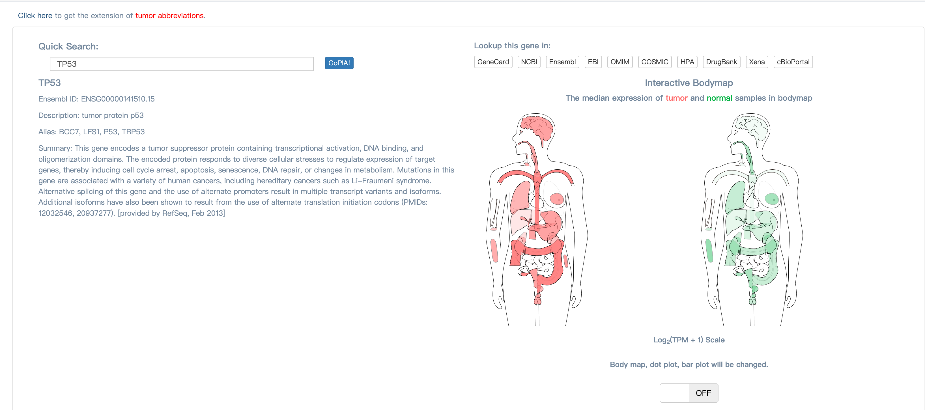925x410 pixels.
Task: Follow the 'Click here' tumor abbreviations link
Action: pyautogui.click(x=35, y=16)
